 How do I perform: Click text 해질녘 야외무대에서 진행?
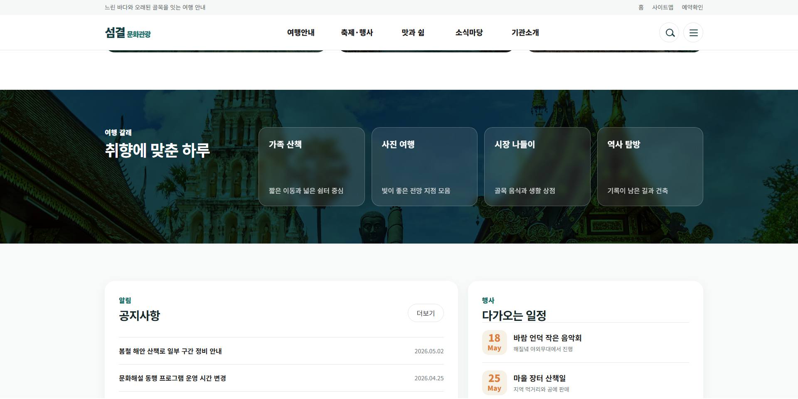[543, 349]
